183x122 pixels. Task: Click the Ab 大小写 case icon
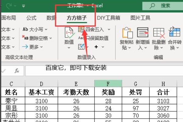click(25, 29)
